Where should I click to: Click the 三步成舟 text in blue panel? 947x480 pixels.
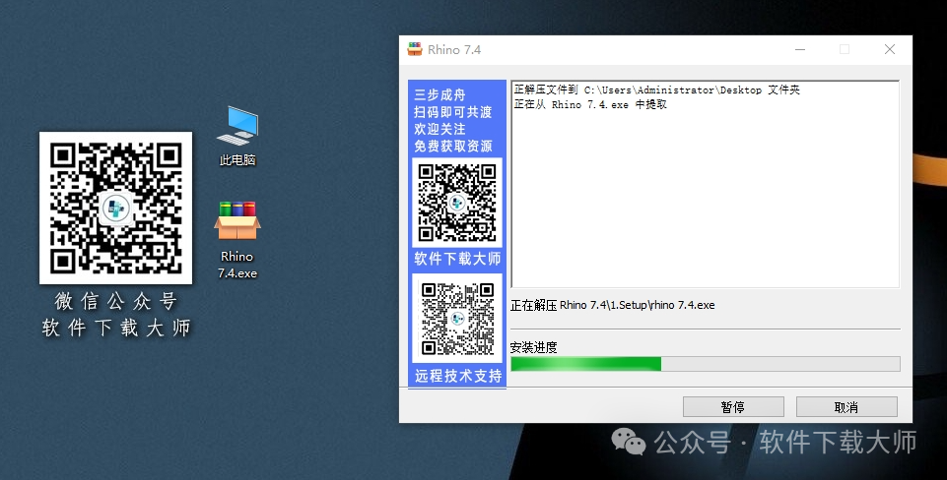440,94
